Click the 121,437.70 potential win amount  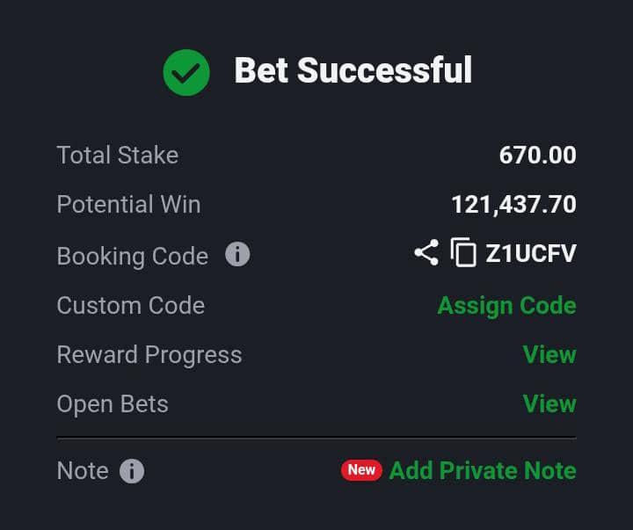coord(514,205)
